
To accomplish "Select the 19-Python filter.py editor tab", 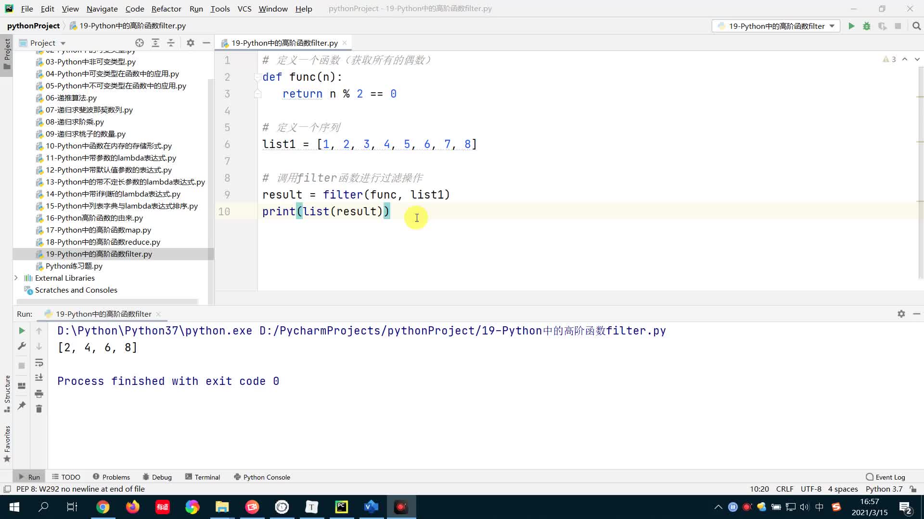I will point(284,43).
